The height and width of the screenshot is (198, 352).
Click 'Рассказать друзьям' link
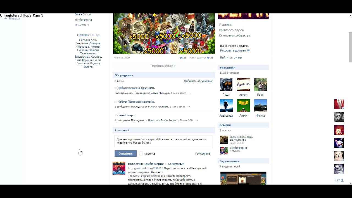click(233, 51)
